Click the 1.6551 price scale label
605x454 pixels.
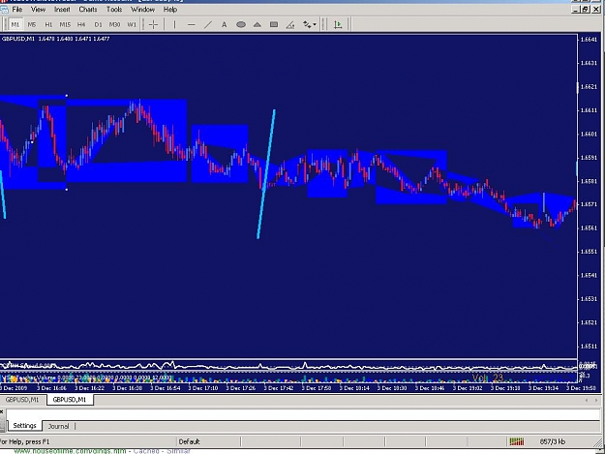click(x=589, y=252)
